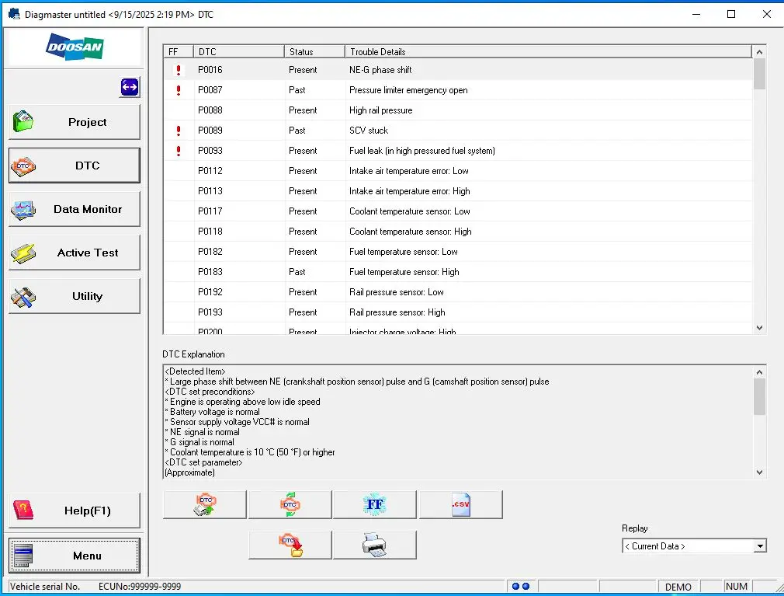Select DTC code P0192

click(x=210, y=292)
